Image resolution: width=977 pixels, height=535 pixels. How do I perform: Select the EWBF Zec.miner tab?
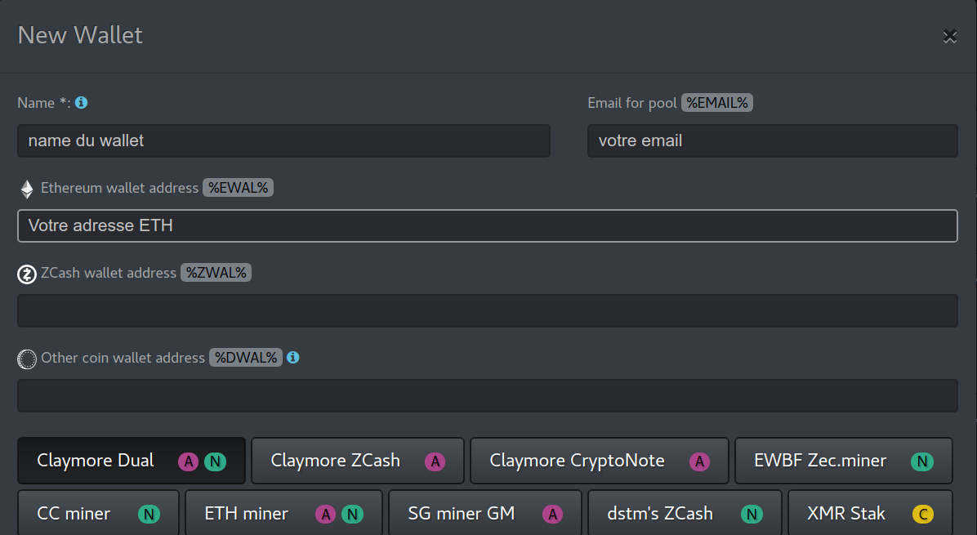tap(844, 461)
